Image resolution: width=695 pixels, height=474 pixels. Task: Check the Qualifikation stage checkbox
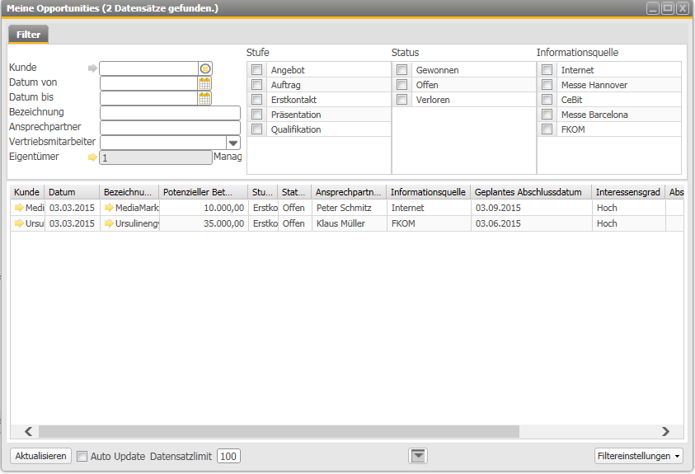256,129
